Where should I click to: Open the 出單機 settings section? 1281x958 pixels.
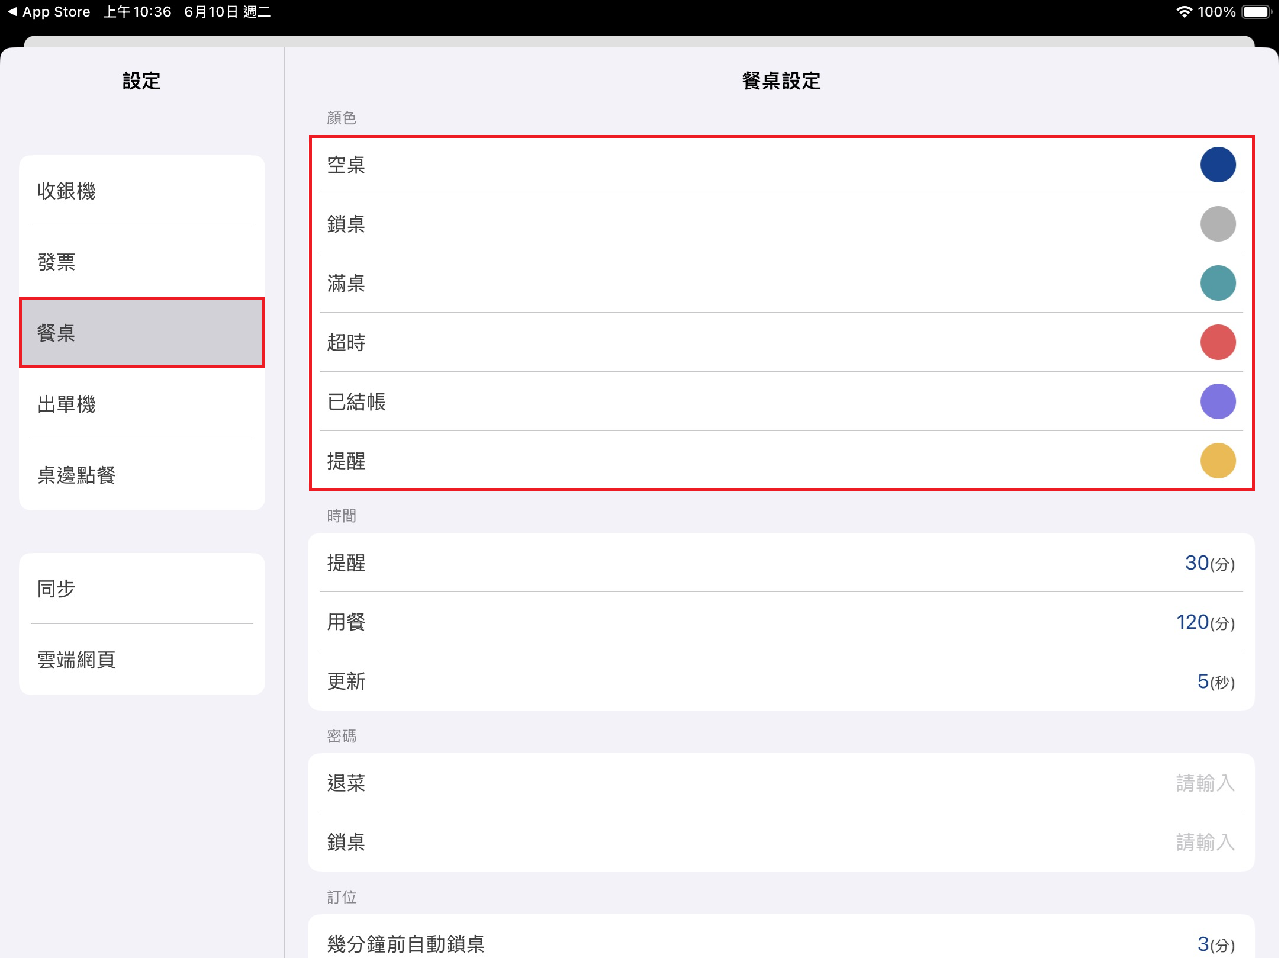click(x=141, y=404)
